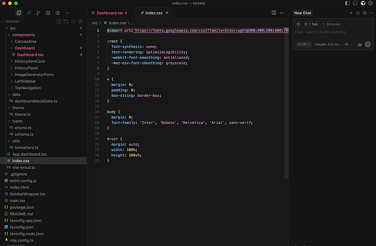Open the Search view in activity bar
Screen dimensions: 376x246
point(28,12)
